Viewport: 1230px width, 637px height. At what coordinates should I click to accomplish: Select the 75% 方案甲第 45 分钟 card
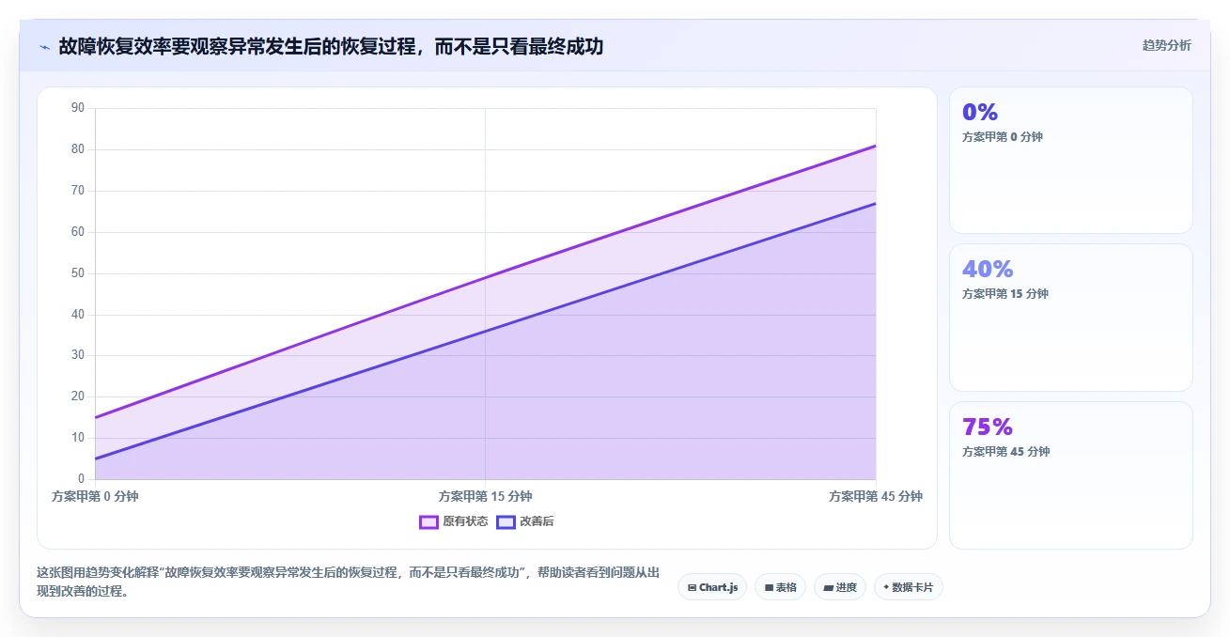click(x=1070, y=475)
